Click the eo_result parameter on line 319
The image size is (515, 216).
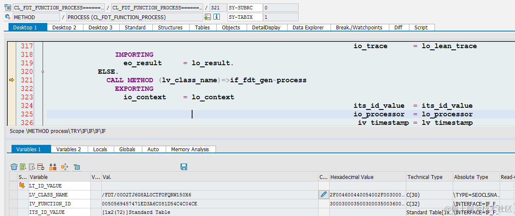143,63
